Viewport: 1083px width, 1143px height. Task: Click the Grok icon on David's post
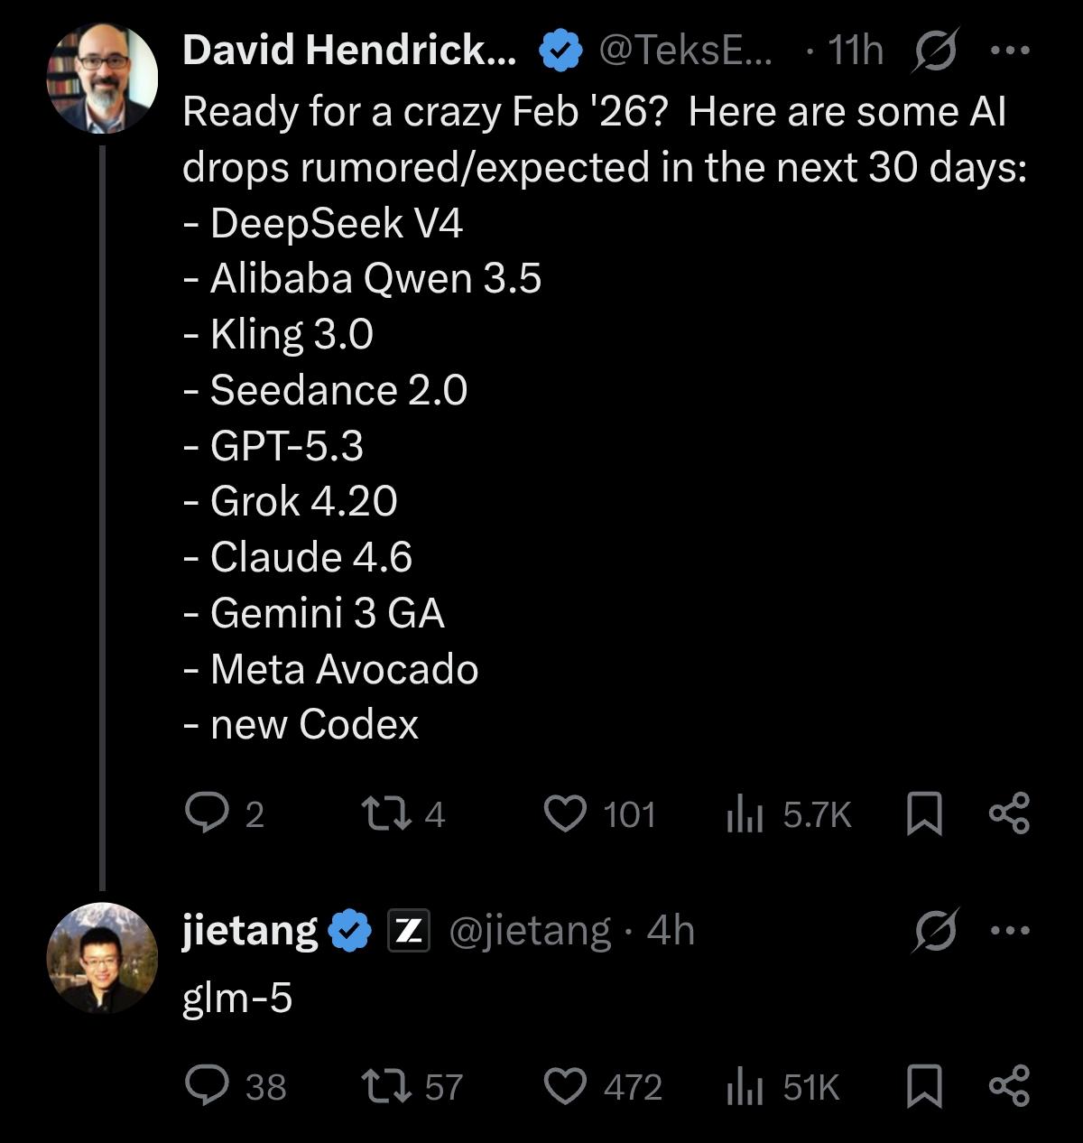pyautogui.click(x=933, y=51)
